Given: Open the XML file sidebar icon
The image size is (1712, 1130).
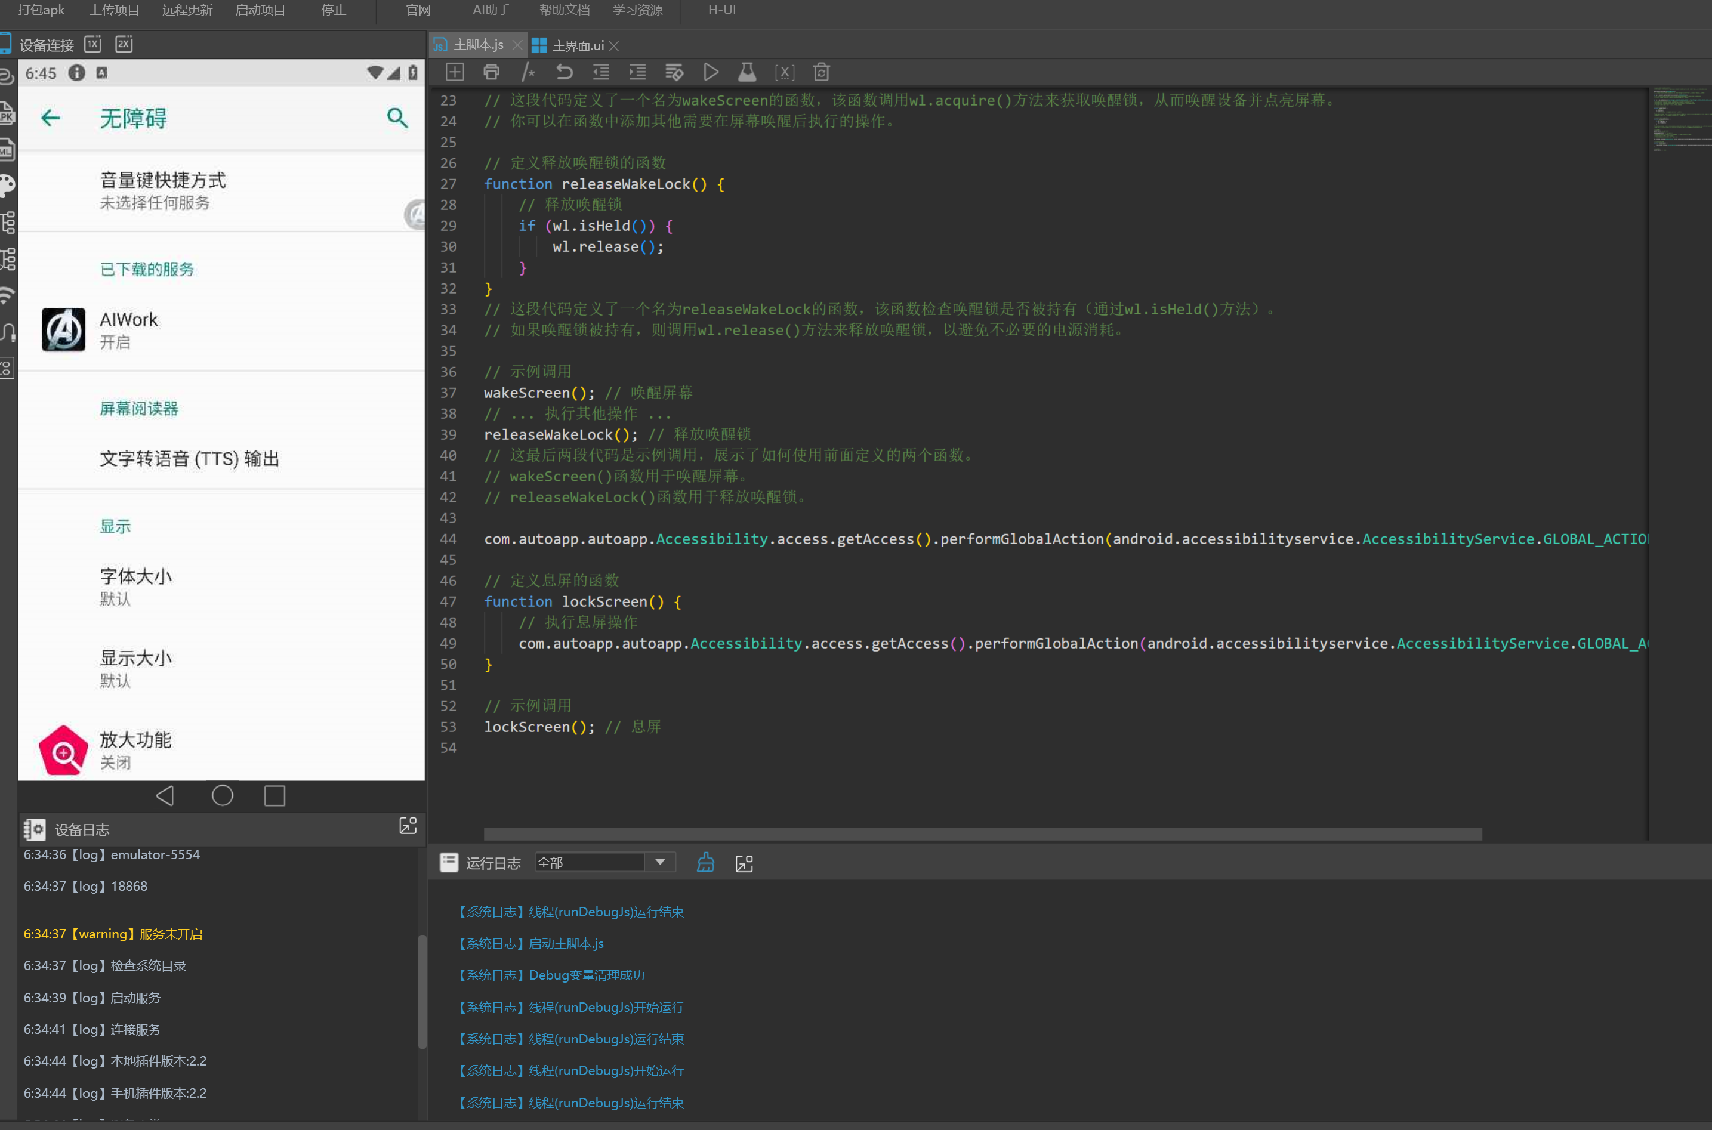Looking at the screenshot, I should click(x=7, y=149).
